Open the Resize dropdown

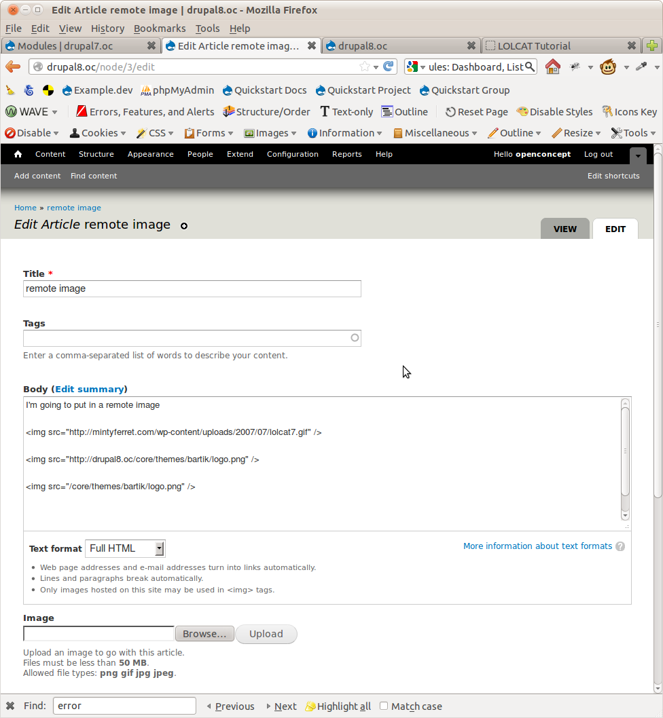point(576,133)
